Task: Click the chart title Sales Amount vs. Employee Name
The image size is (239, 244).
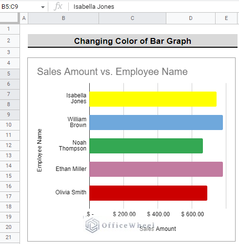Action: point(112,72)
